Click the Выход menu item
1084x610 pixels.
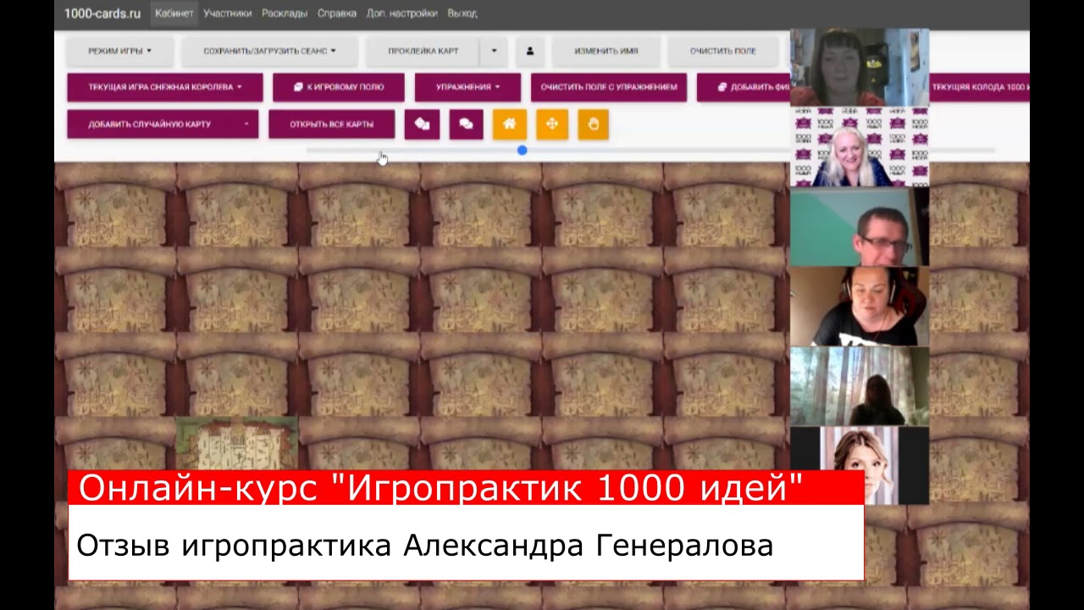pos(462,14)
